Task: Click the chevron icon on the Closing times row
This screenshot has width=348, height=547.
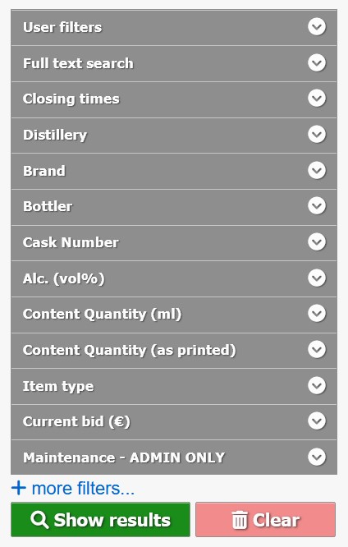Action: 317,99
